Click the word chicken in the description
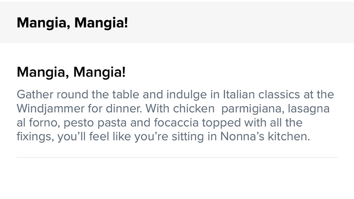 point(194,109)
